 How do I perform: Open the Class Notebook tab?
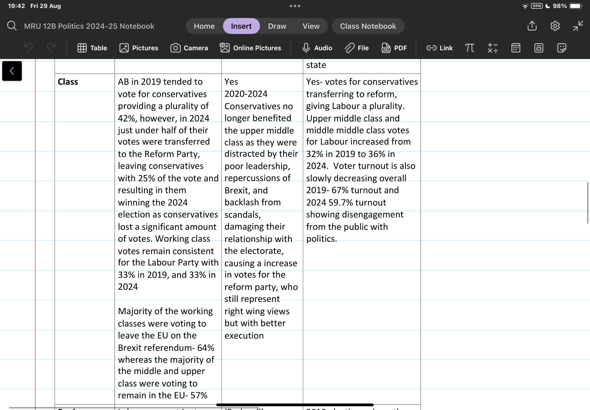coord(368,26)
